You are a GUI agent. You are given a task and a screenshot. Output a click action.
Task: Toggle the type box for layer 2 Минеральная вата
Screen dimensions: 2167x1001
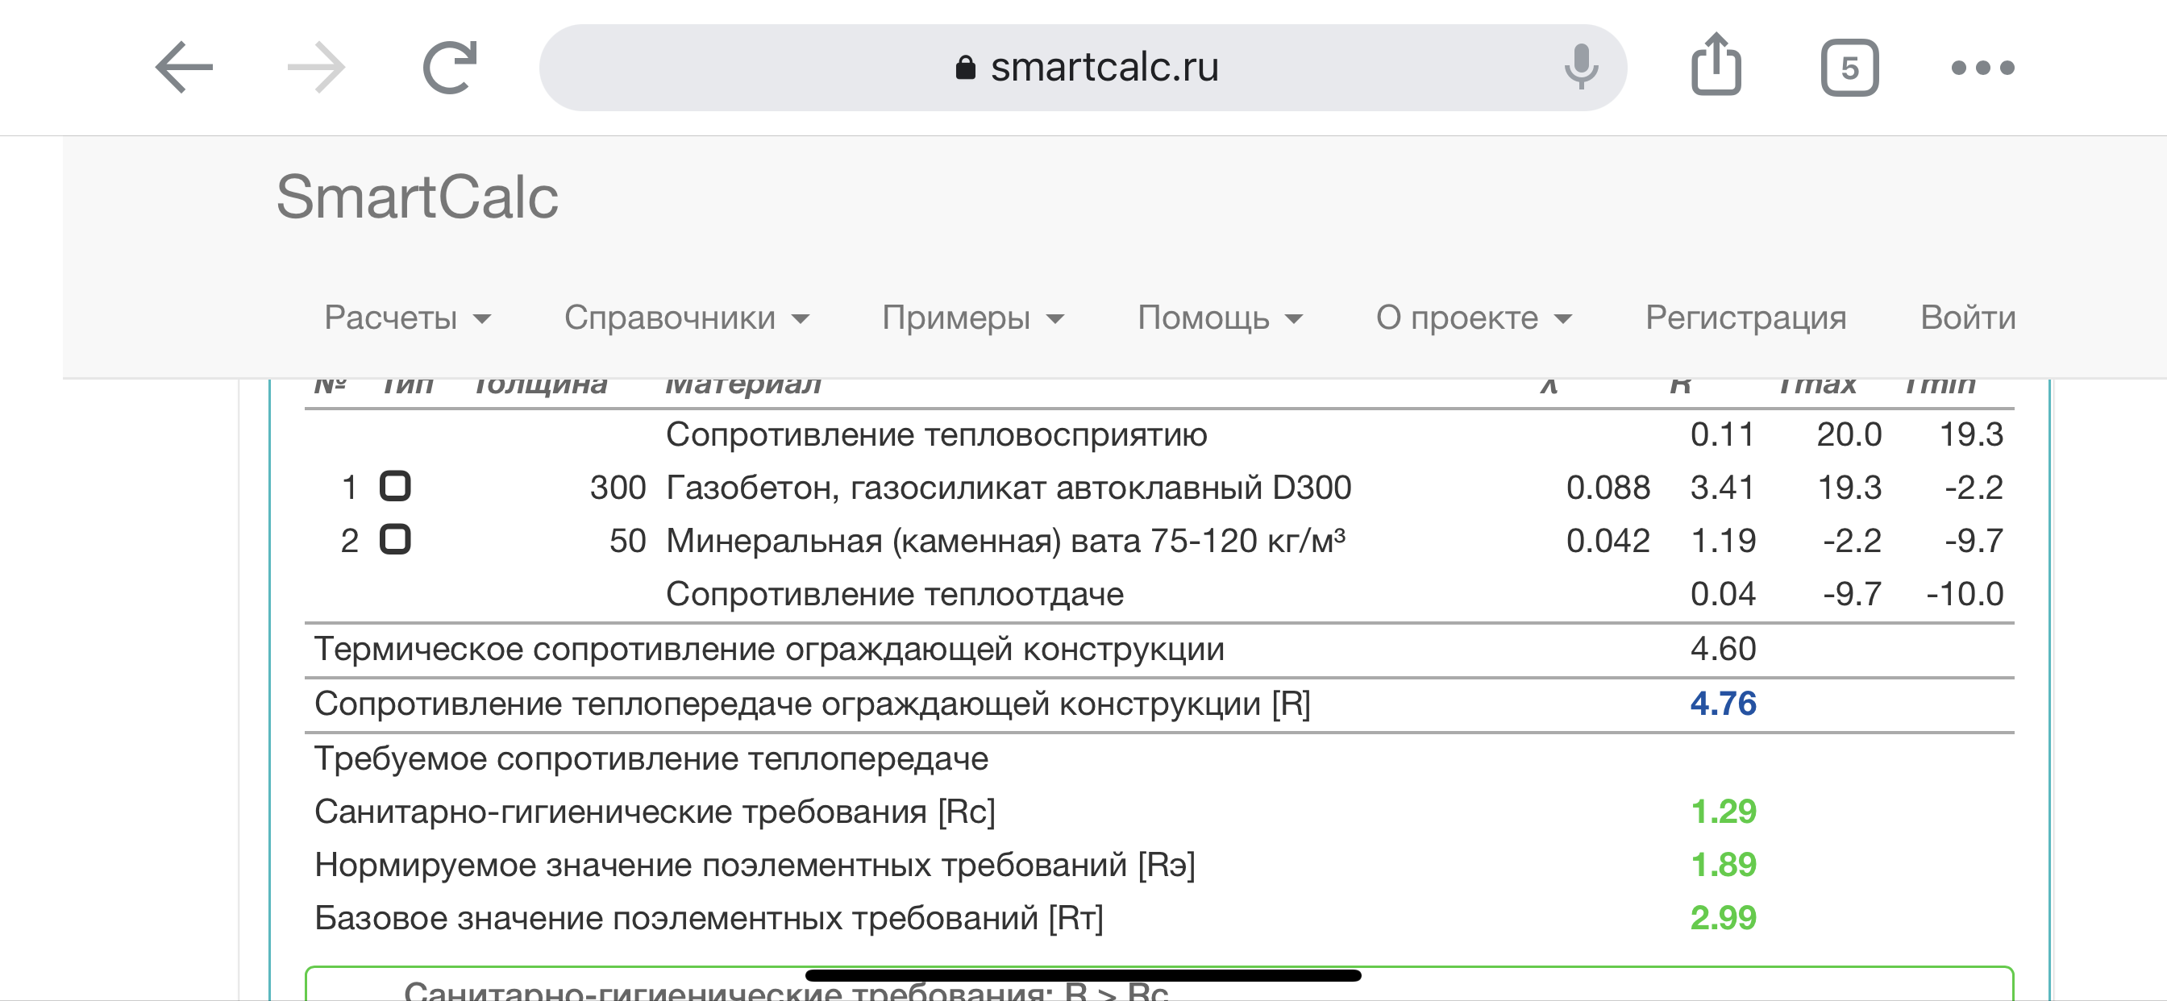[394, 539]
